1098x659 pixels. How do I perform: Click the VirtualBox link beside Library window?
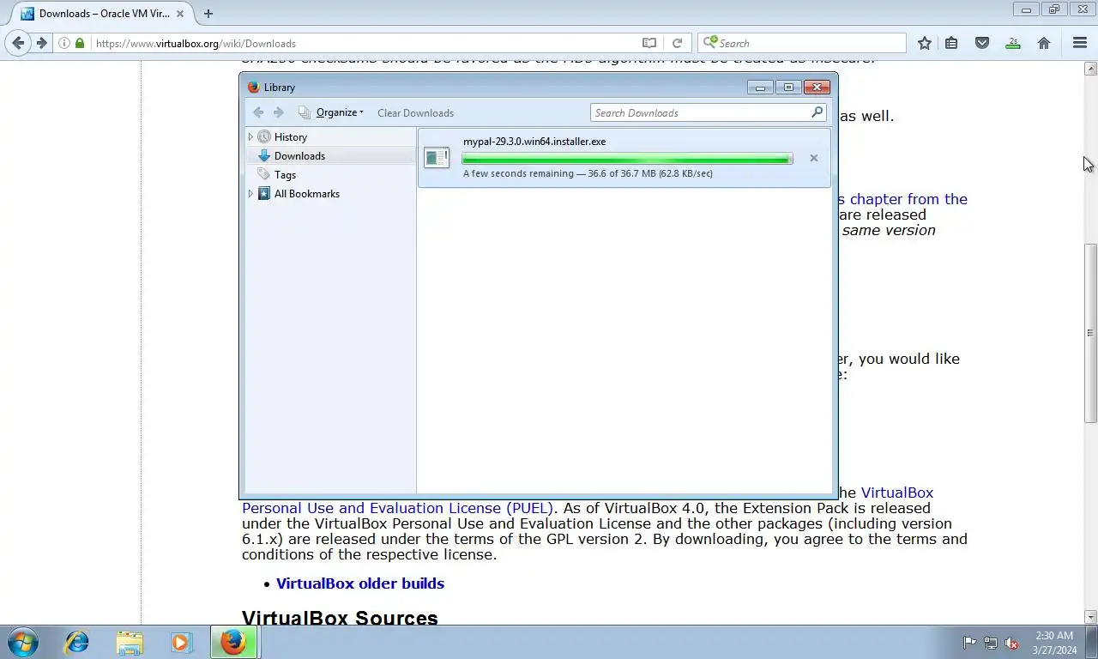click(x=897, y=493)
